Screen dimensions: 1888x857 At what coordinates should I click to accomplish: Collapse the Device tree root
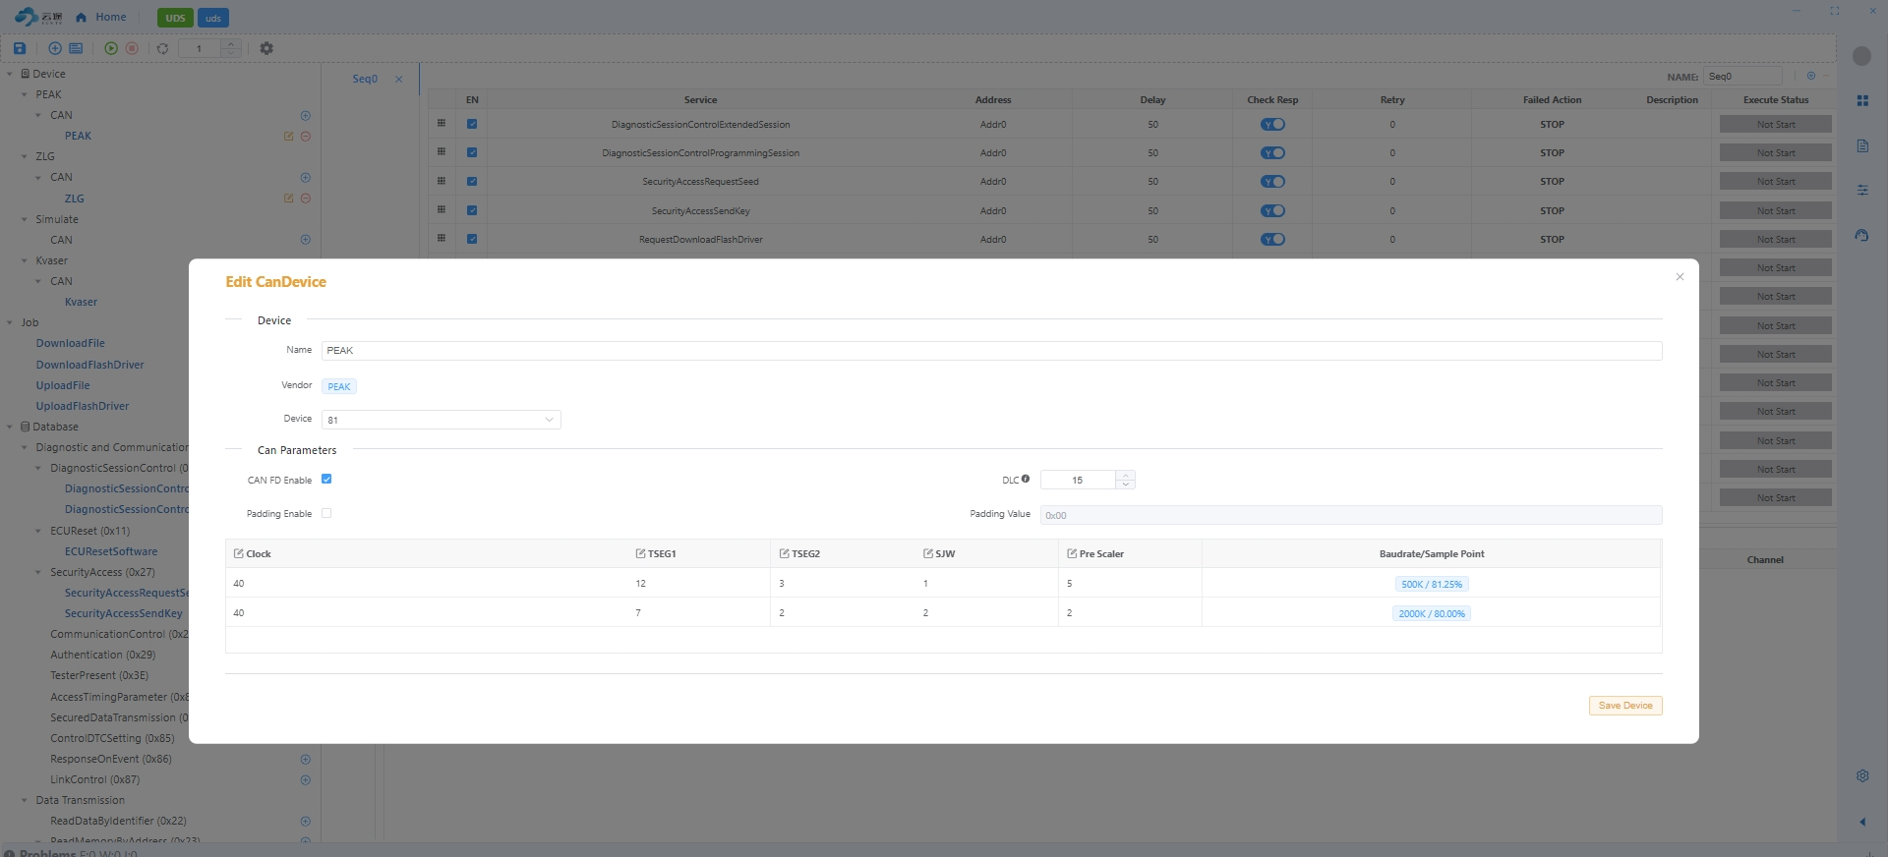tap(10, 74)
